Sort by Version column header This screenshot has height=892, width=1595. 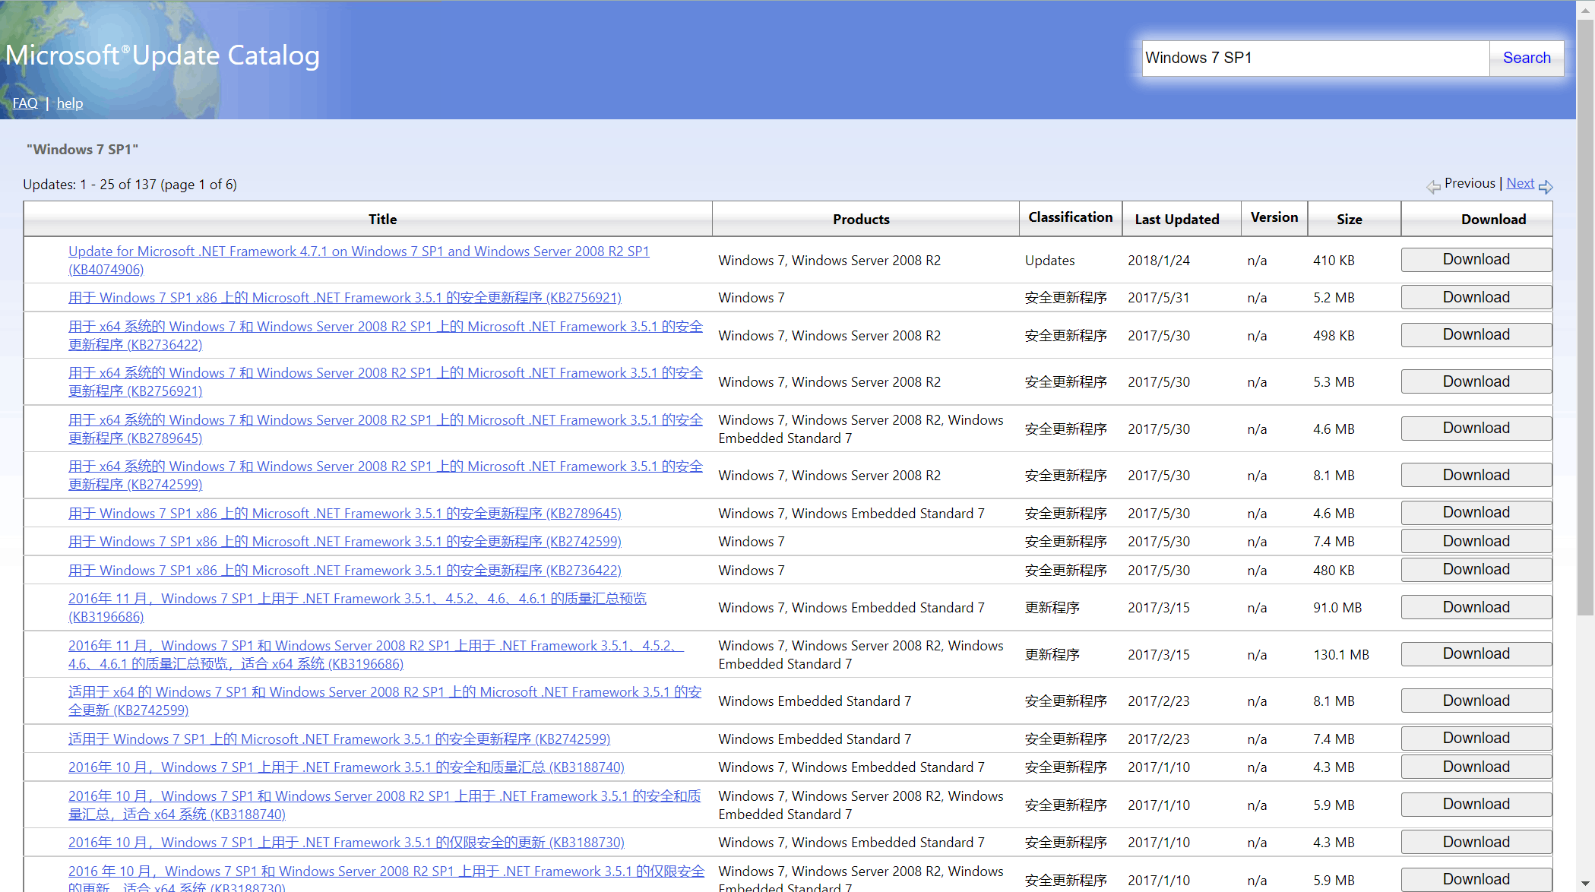tap(1274, 217)
